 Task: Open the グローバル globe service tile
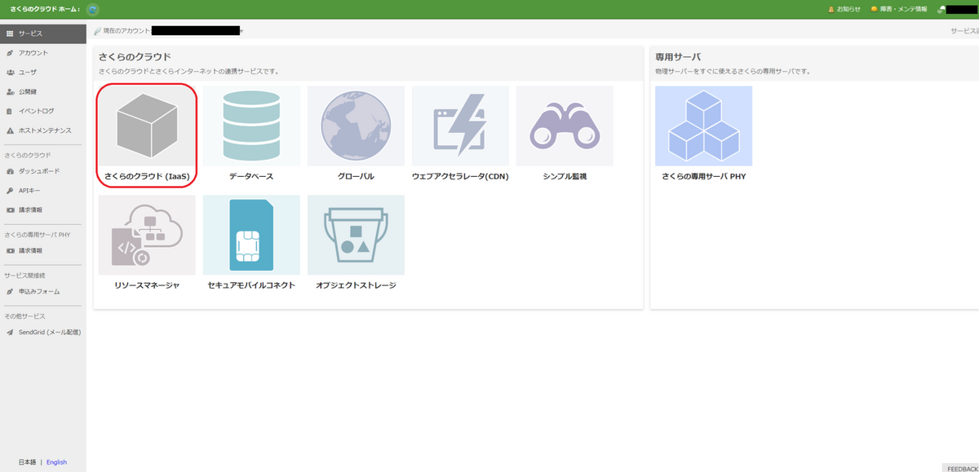pos(356,135)
